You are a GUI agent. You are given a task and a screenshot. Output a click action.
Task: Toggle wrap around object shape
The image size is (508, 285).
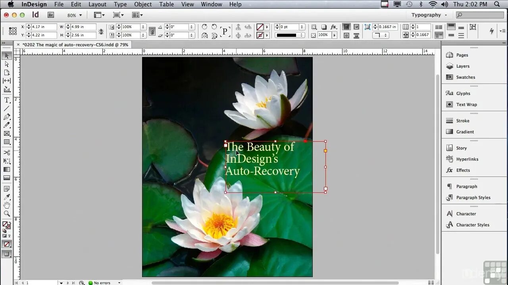tap(346, 35)
